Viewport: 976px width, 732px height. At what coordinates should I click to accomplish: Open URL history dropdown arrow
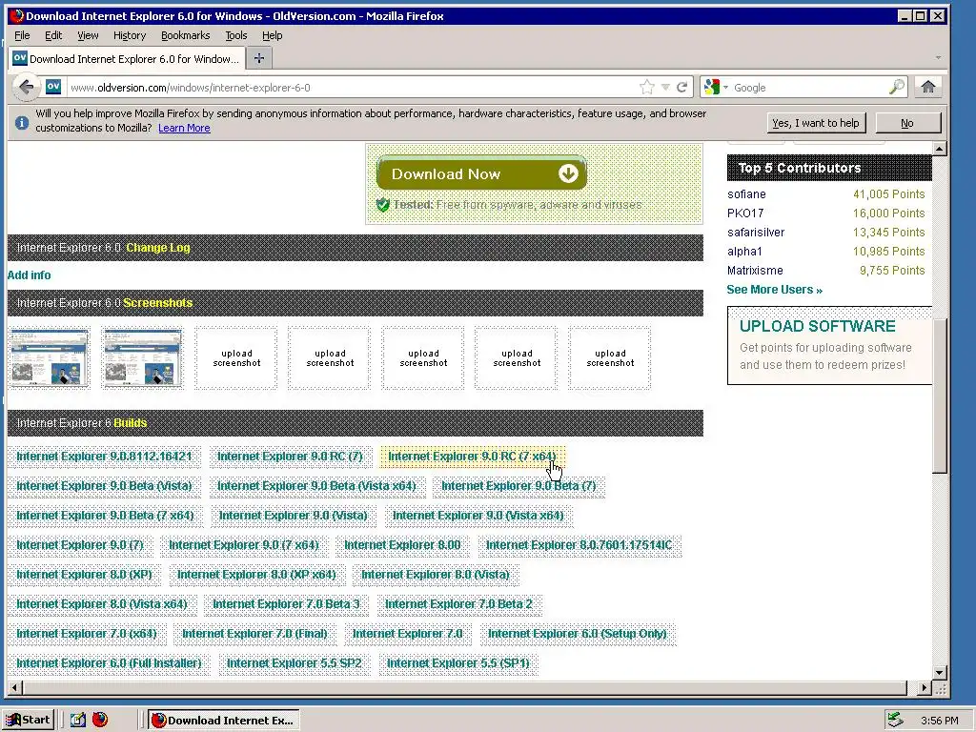(665, 87)
